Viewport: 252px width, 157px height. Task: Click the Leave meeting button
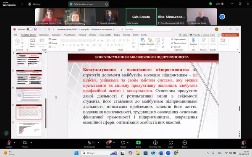click(243, 144)
